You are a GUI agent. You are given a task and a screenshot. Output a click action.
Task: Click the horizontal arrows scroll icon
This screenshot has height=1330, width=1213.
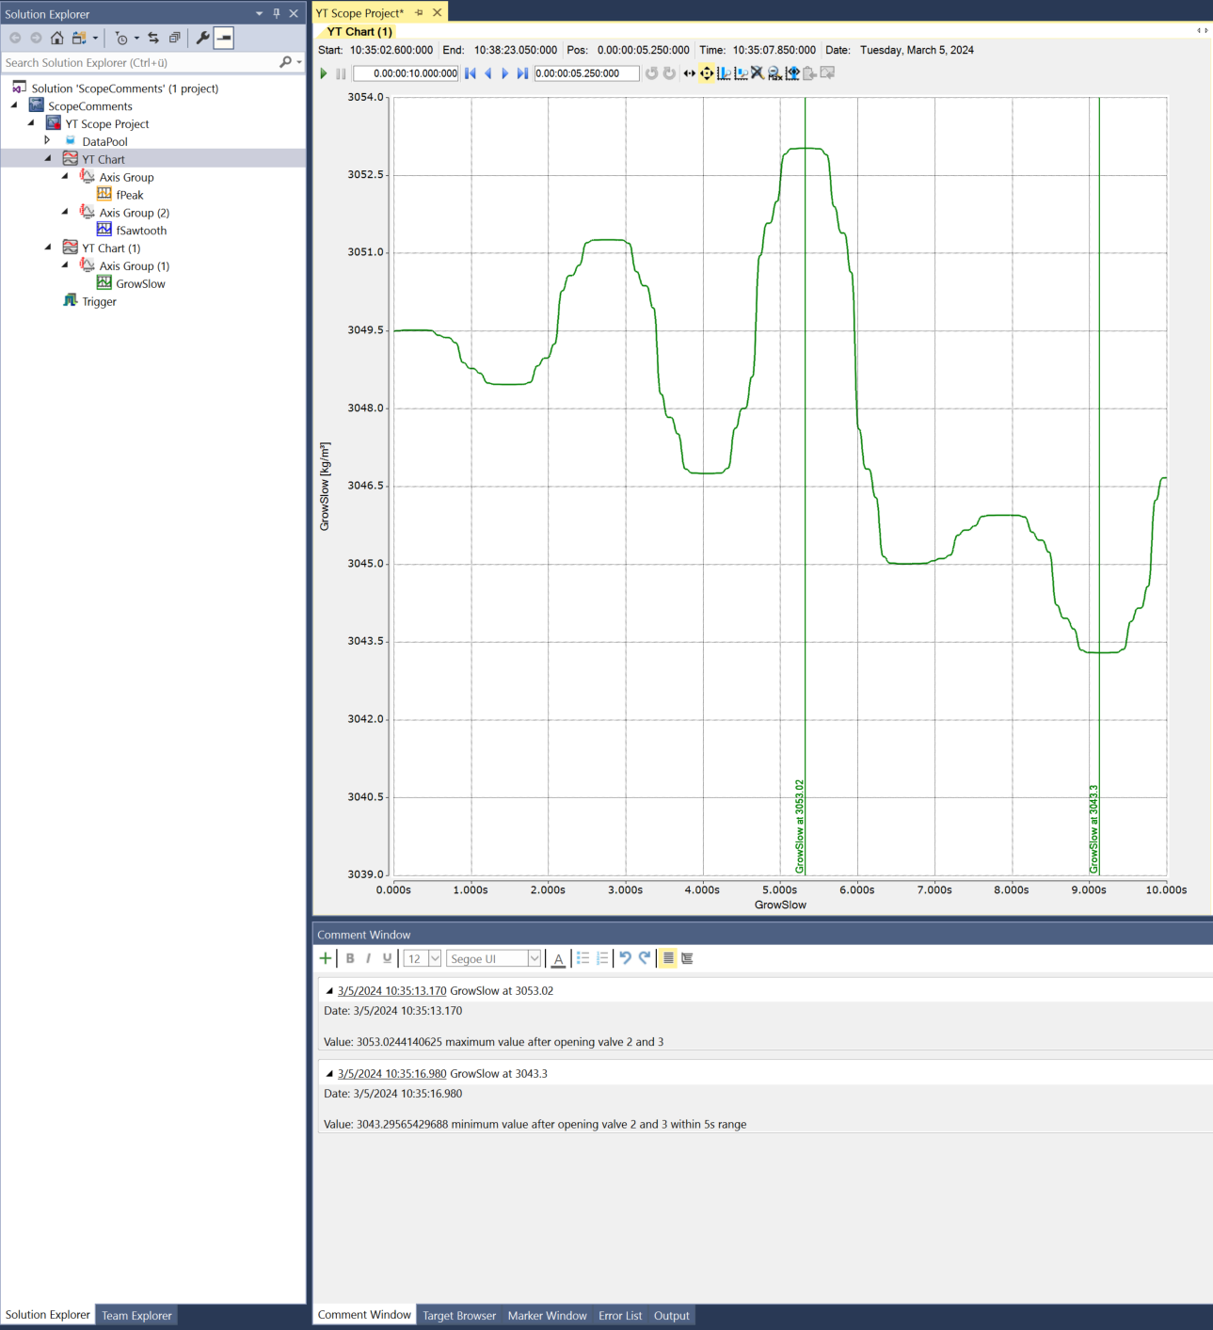(x=689, y=73)
